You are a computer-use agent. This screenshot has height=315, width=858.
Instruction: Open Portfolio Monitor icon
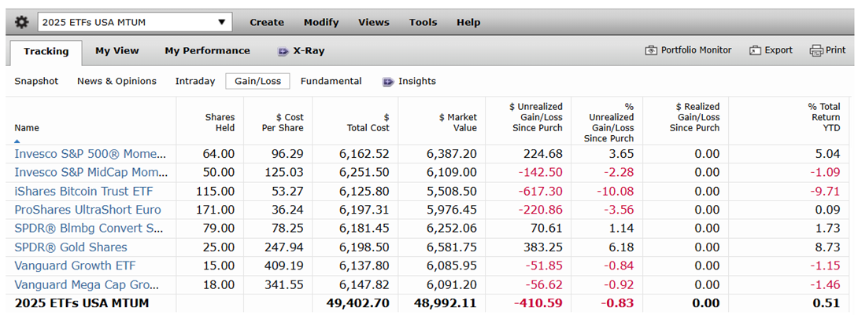651,51
